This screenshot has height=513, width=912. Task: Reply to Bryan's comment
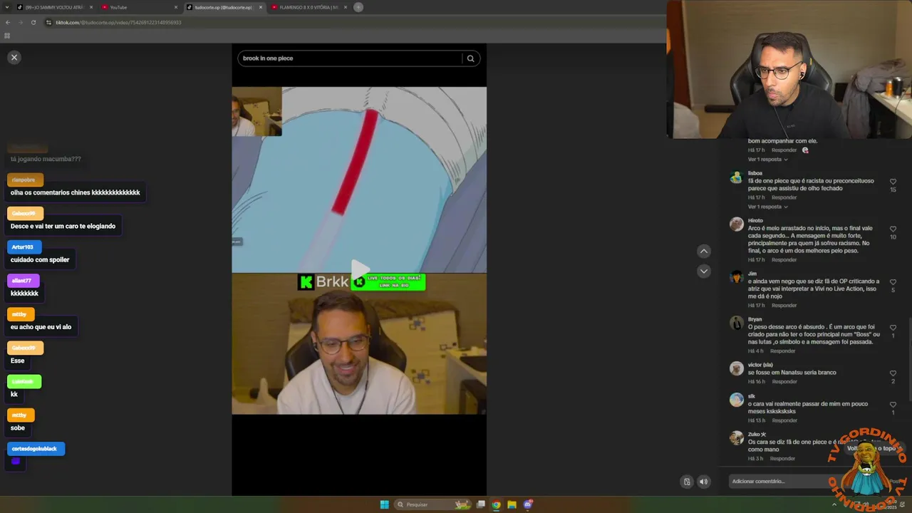[782, 351]
